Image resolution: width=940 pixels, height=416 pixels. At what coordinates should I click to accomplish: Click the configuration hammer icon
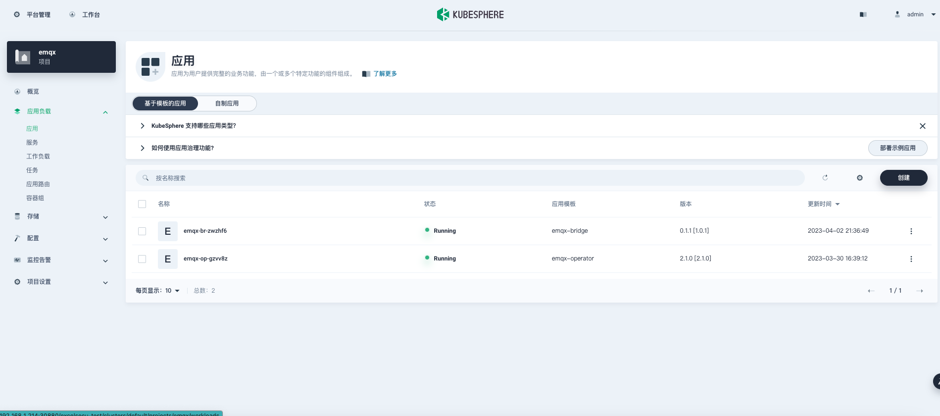17,238
